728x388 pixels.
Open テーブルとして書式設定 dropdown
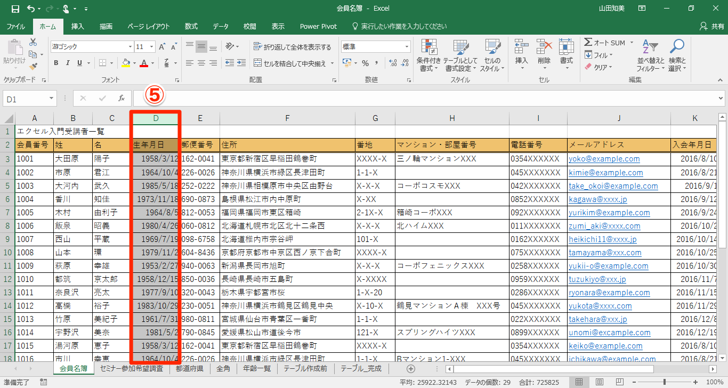pyautogui.click(x=460, y=55)
